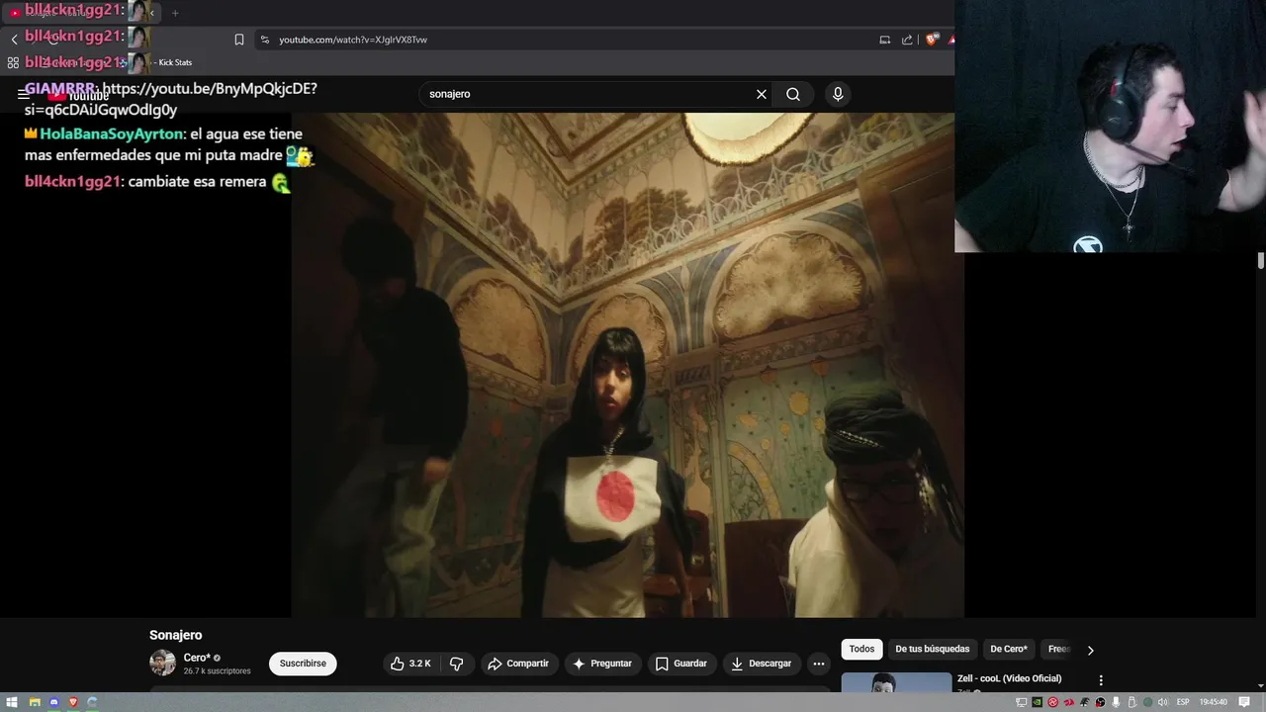1266x712 pixels.
Task: Open the Zell - cooL. (Video Oficial) title
Action: [1009, 678]
